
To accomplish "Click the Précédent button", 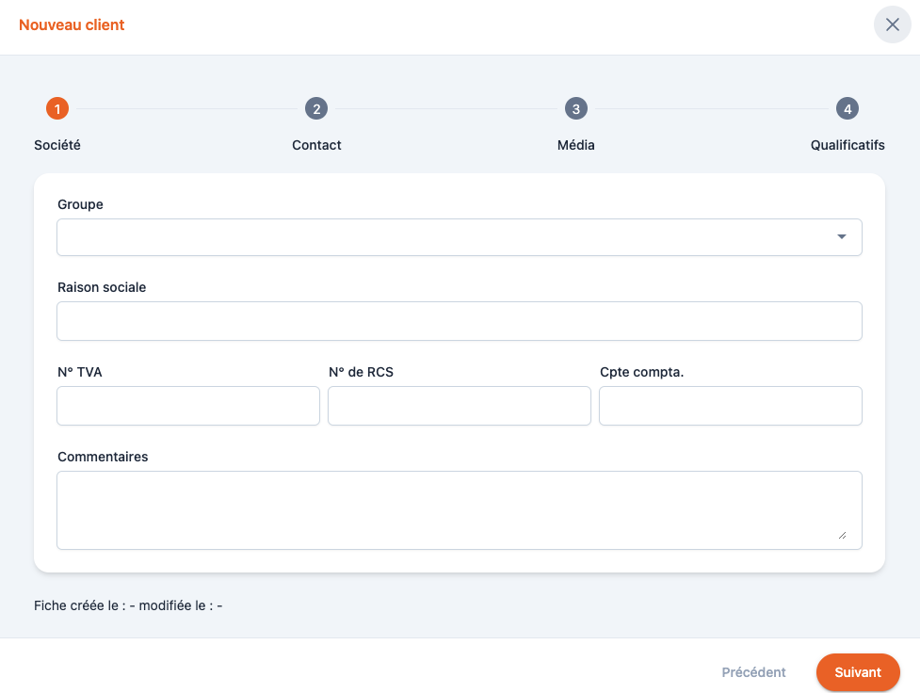I will coord(753,672).
